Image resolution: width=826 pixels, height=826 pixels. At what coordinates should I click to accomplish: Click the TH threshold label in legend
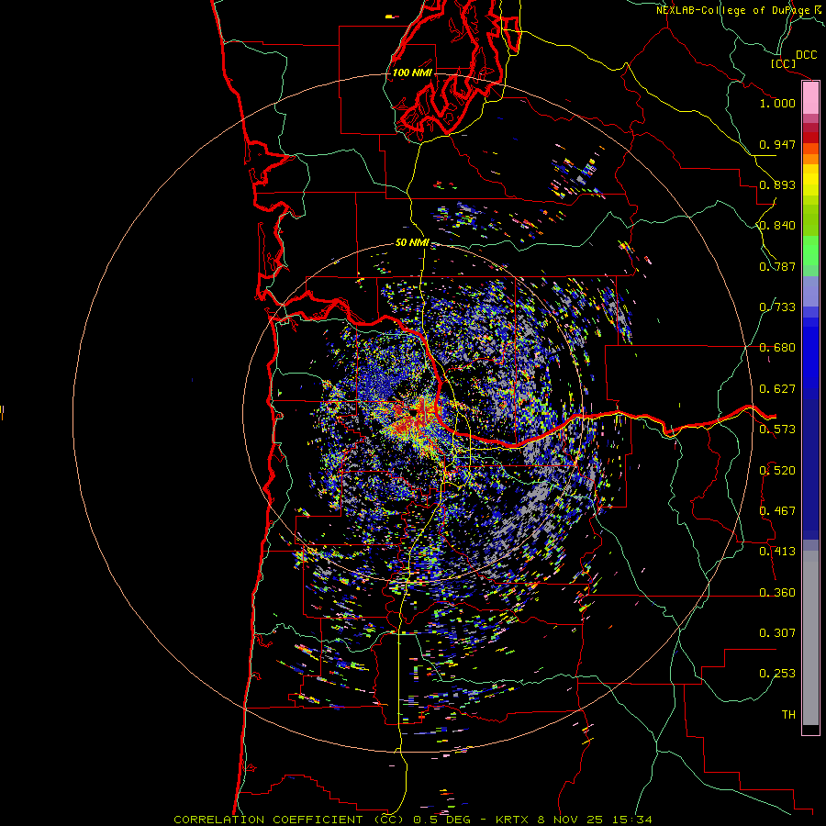pos(788,715)
